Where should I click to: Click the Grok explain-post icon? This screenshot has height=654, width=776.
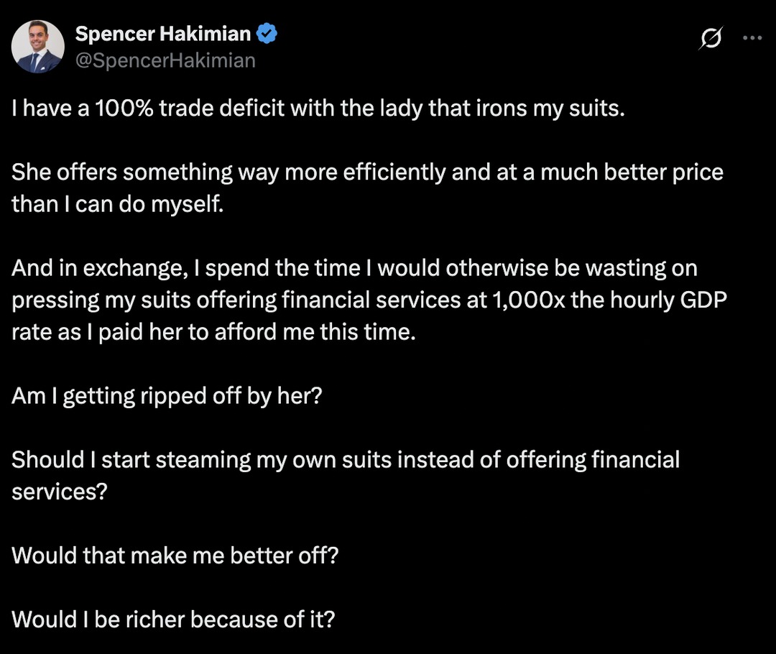pos(711,37)
